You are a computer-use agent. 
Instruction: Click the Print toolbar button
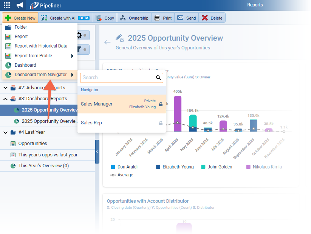[x=163, y=18]
